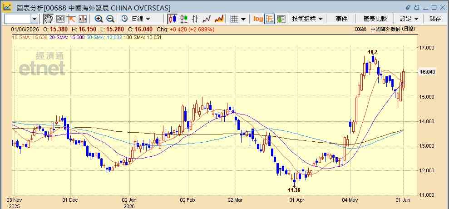This screenshot has width=449, height=209.
Task: Switch to red-blue candlestick chart type
Action: point(173,19)
